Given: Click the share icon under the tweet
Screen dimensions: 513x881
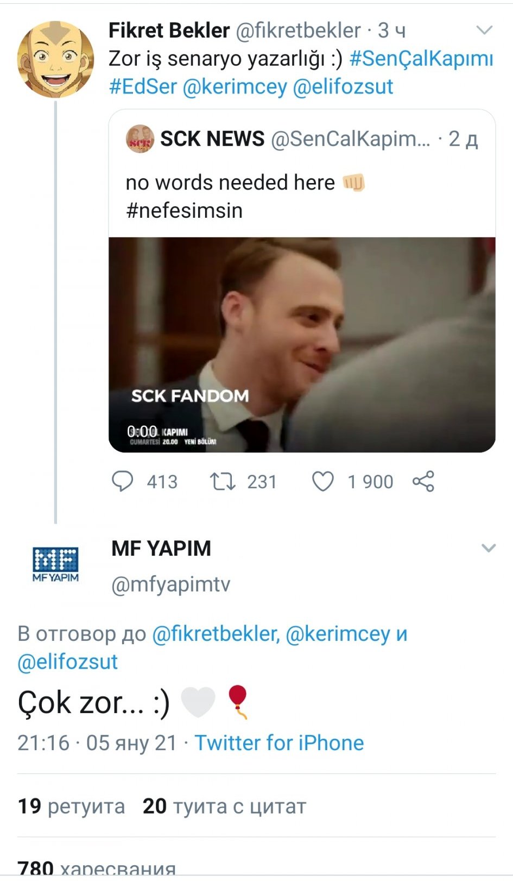Looking at the screenshot, I should [423, 481].
